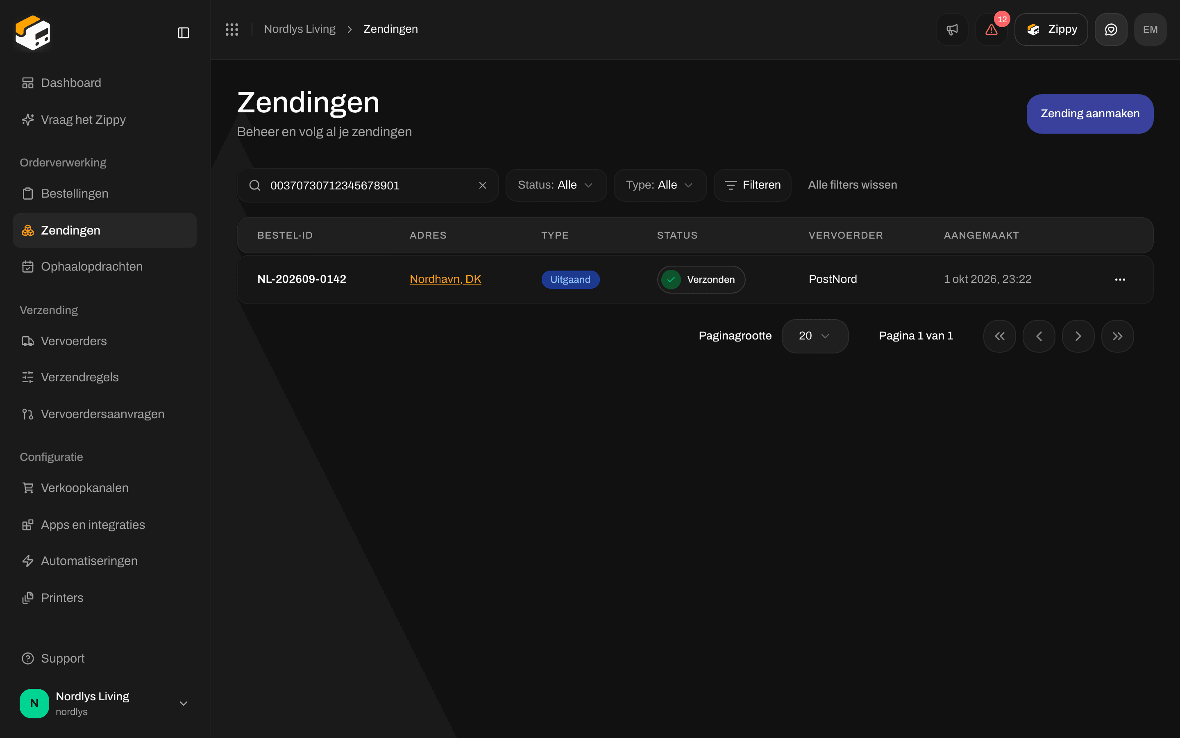1180x738 pixels.
Task: Open Printers settings
Action: (x=105, y=598)
